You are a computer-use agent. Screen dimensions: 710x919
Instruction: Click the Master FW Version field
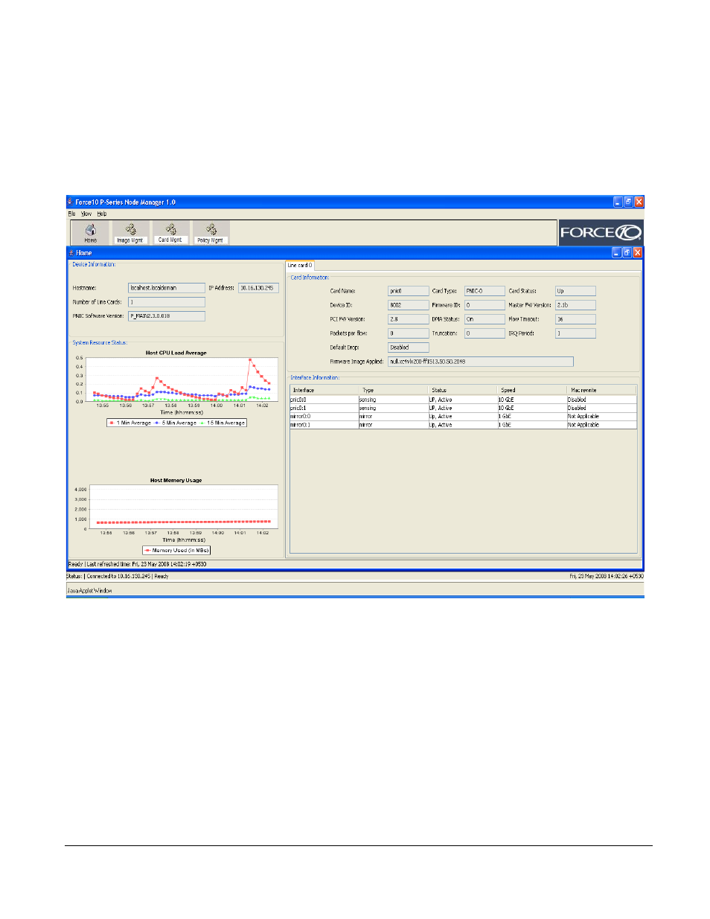575,305
